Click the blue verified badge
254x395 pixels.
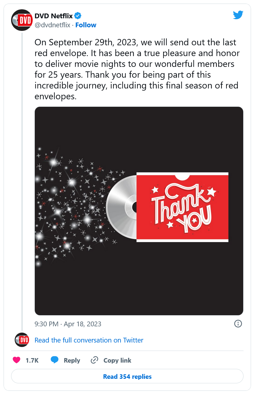coord(78,16)
